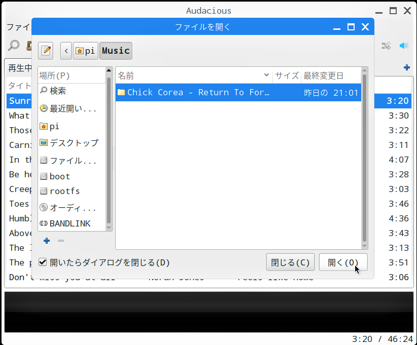Open the ファイル menu in Audacious
The width and height of the screenshot is (417, 345).
click(x=19, y=27)
